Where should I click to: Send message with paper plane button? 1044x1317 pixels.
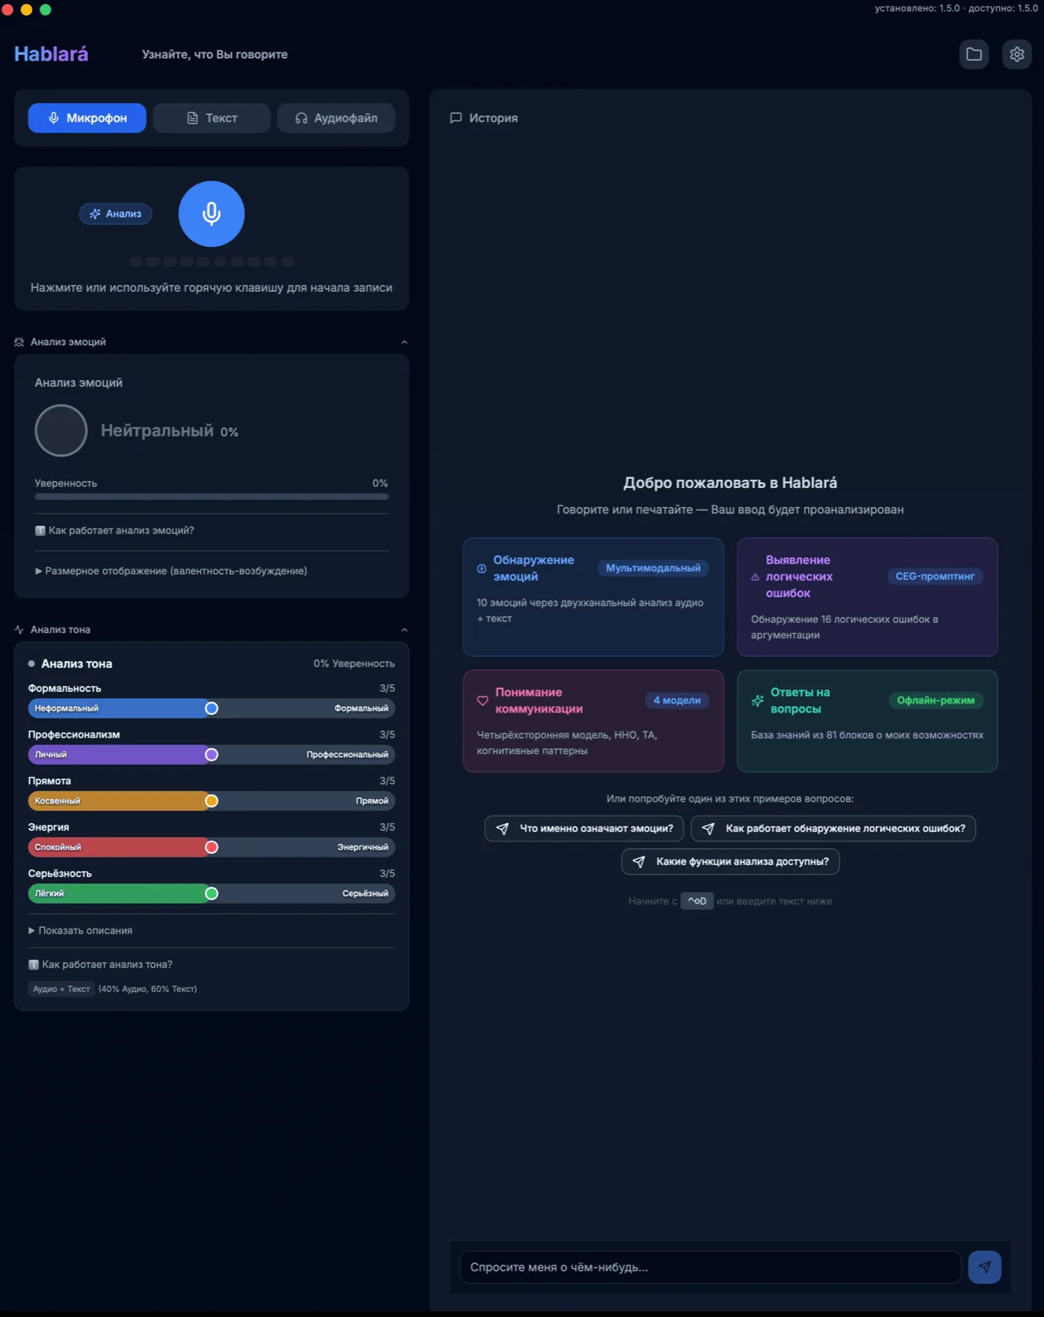(x=984, y=1267)
